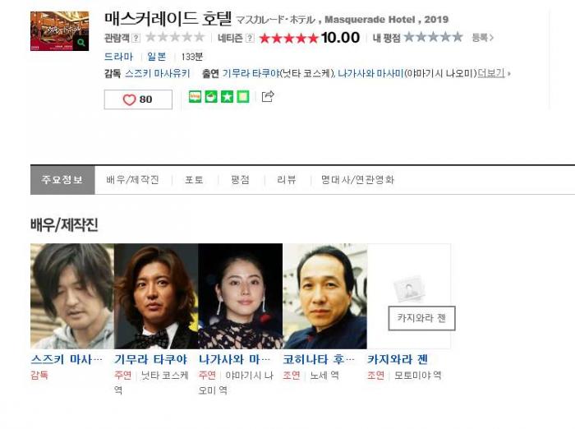Open the 명대사/연관영화 tab
575x429 pixels.
357,180
